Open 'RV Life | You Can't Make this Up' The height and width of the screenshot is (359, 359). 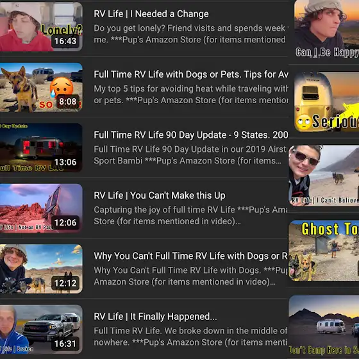[160, 196]
